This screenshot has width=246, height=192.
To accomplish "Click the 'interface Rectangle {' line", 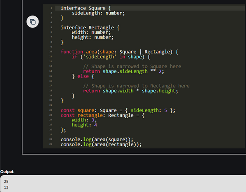I will pos(90,27).
